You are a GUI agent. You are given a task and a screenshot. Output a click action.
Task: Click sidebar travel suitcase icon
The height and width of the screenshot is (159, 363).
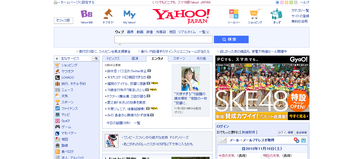[x=57, y=84]
